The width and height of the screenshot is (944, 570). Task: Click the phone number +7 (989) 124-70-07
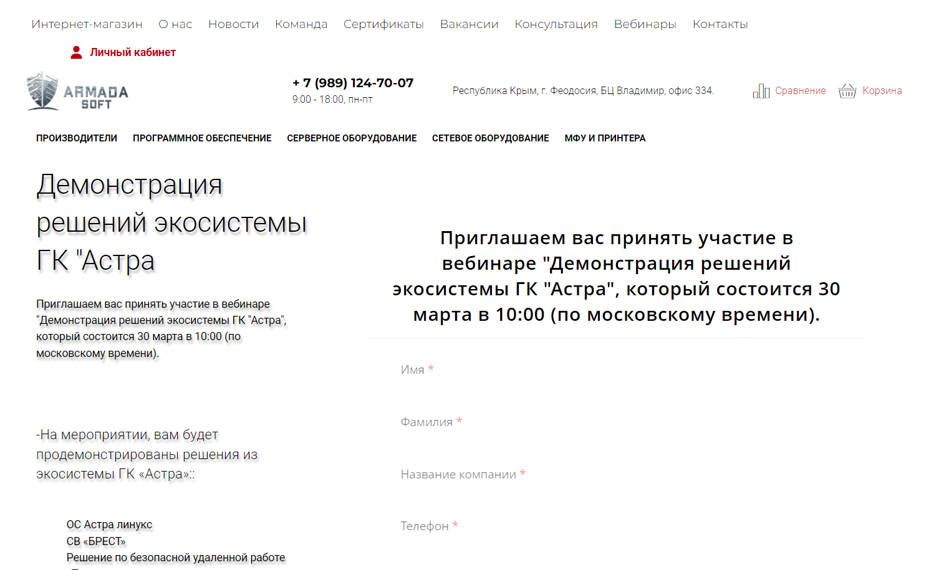pos(353,83)
